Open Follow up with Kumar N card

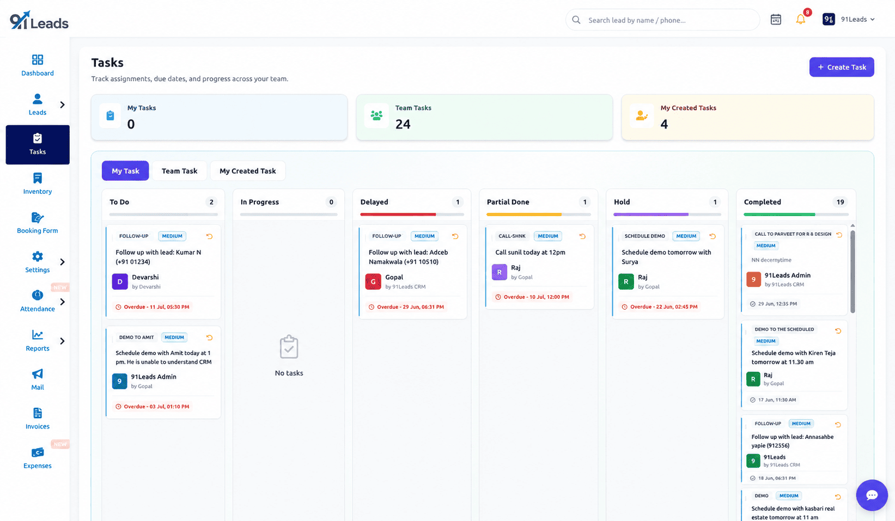(163, 272)
